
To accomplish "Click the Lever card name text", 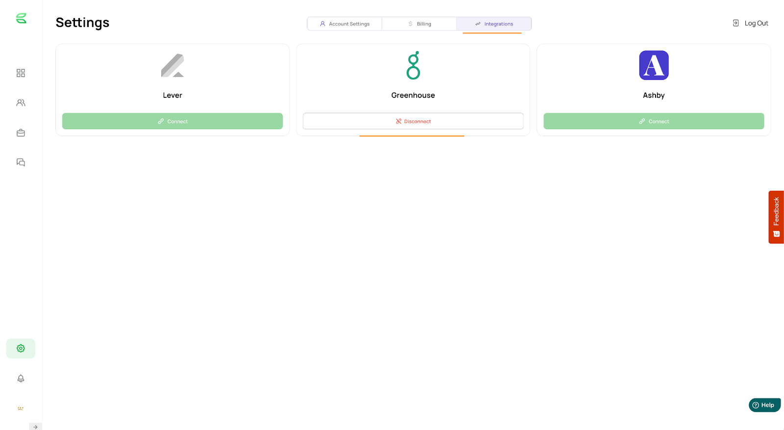I will click(x=172, y=96).
